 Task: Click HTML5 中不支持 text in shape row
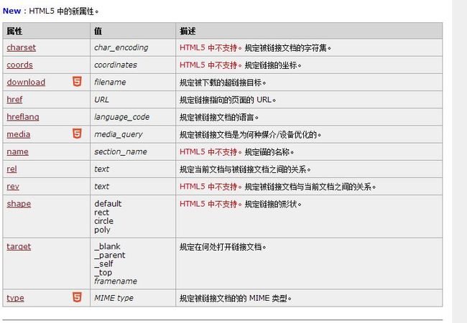pyautogui.click(x=211, y=204)
